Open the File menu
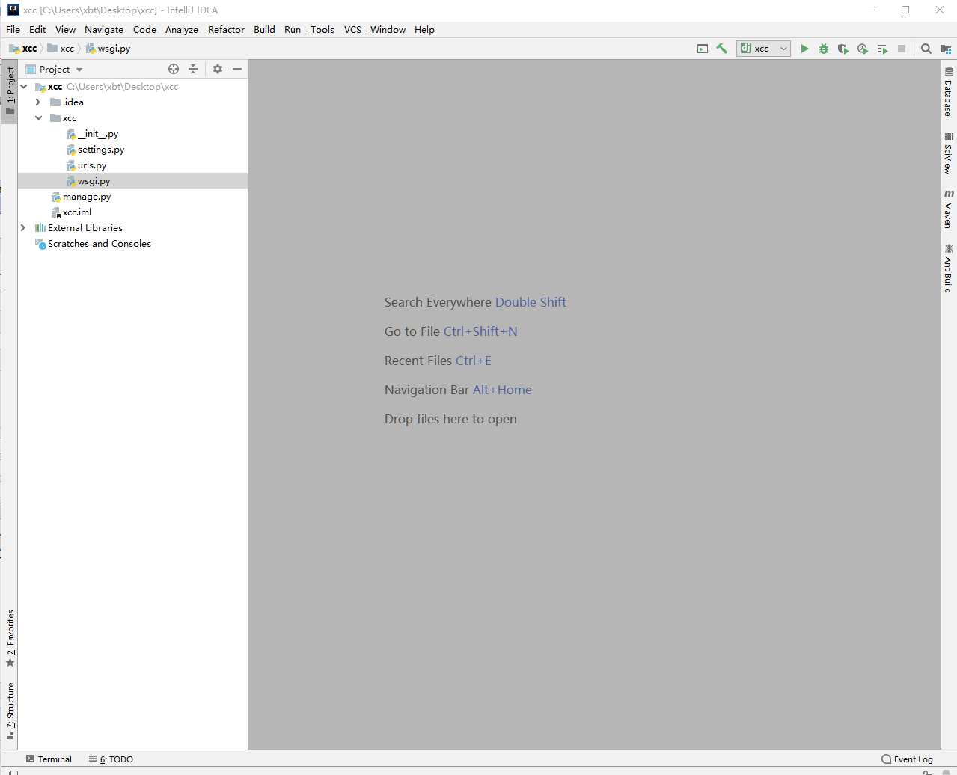 coord(13,30)
